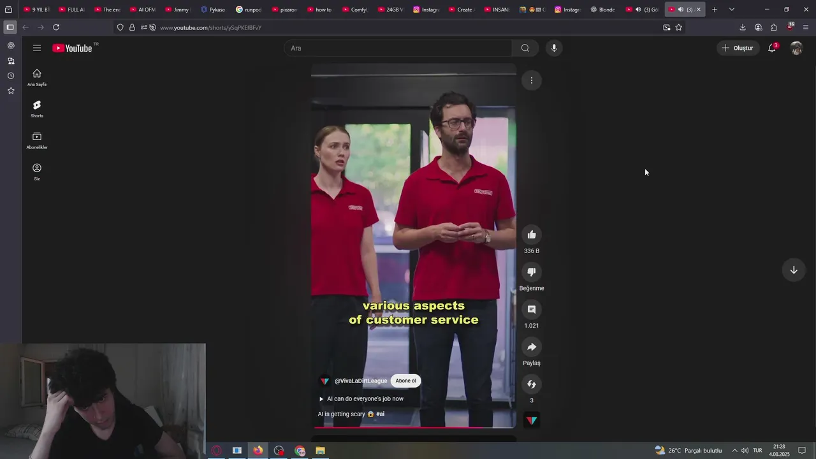Switch to the 'Pykaso' tab

(x=213, y=10)
